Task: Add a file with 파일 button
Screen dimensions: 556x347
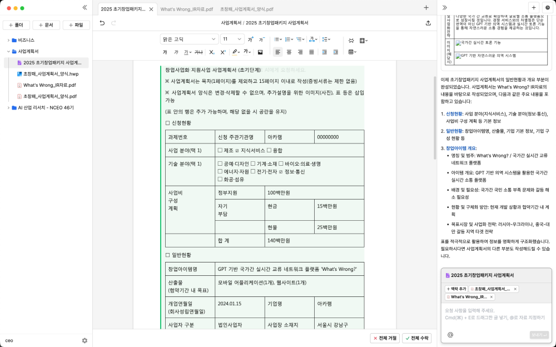Action: [76, 25]
